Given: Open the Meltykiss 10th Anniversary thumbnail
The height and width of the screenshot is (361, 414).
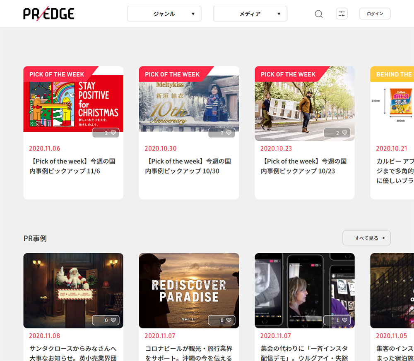Looking at the screenshot, I should 189,104.
